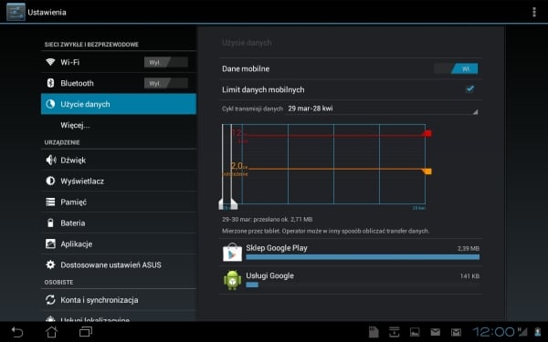Uncheck Limit danych mobilnych checkbox
The image size is (548, 342).
coord(470,89)
